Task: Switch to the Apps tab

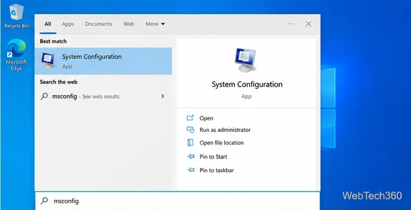Action: pos(68,24)
